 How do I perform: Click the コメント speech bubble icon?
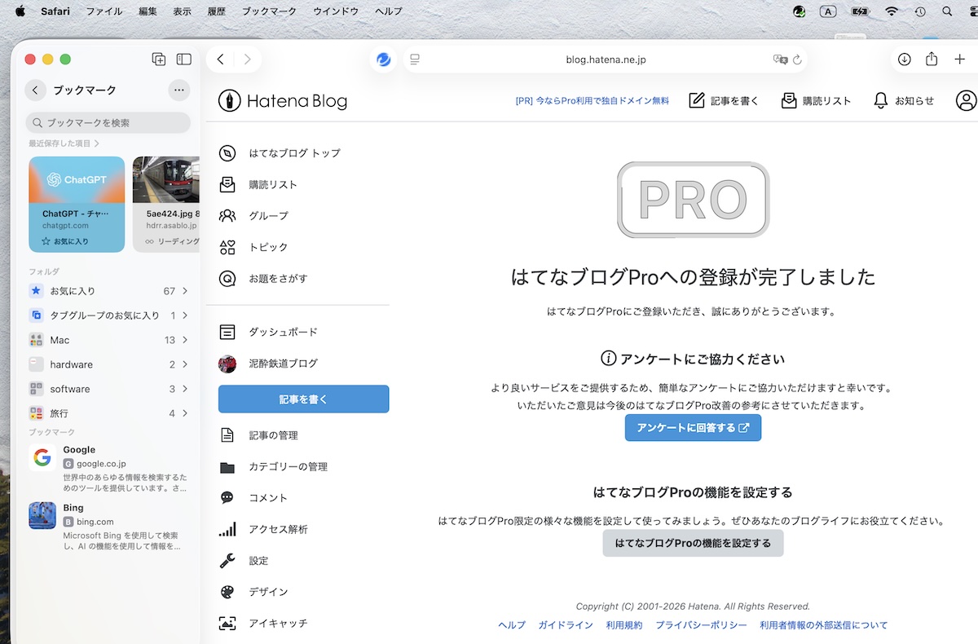[227, 498]
